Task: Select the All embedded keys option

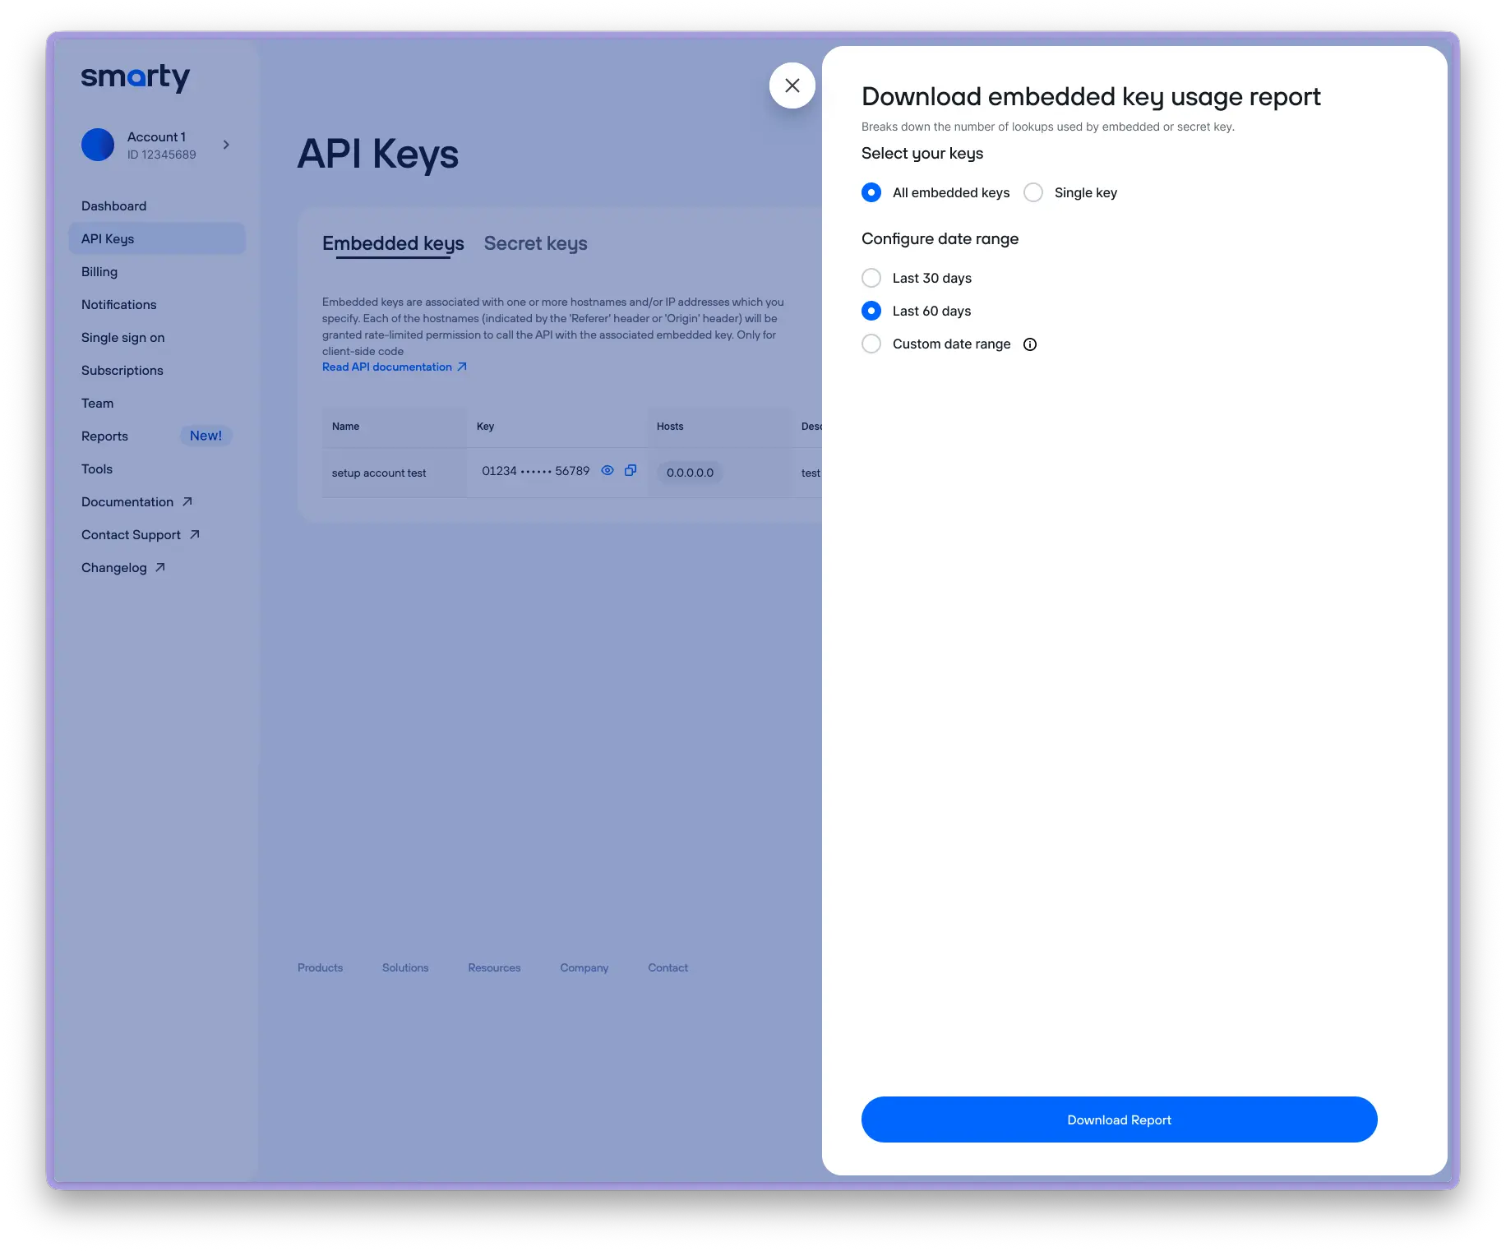Action: pyautogui.click(x=871, y=192)
